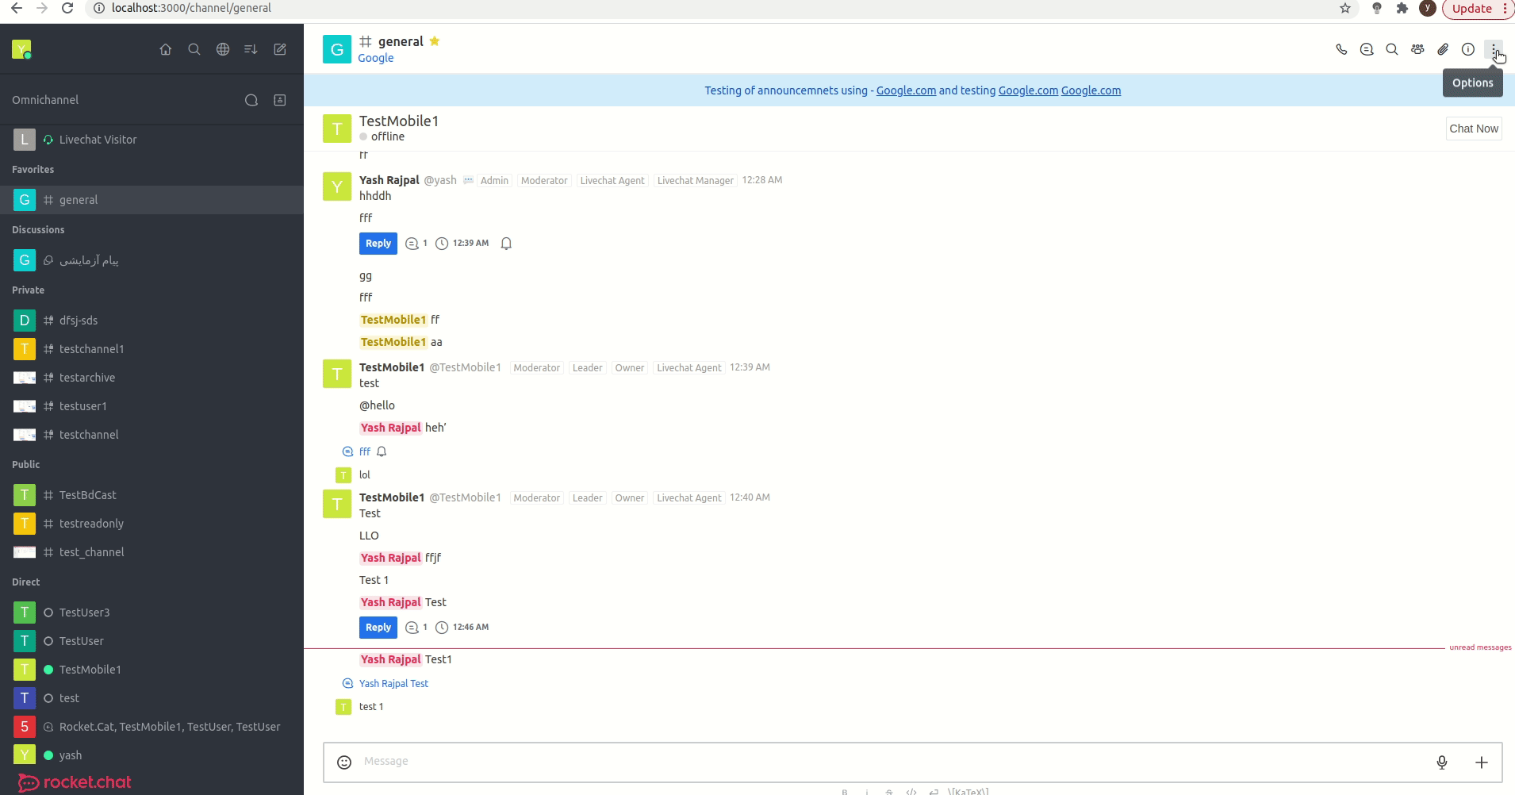
Task: Click Reply on Yash Rajpal Test message
Action: click(x=378, y=628)
